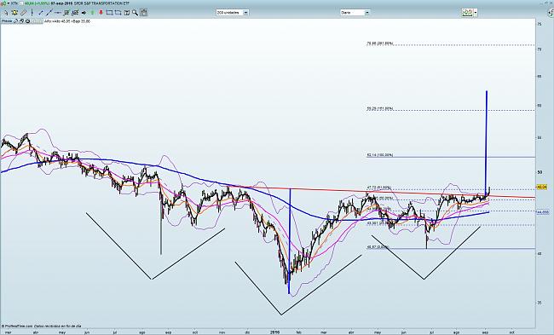Select the black right arrow tool
Viewport: 554px width, 335px height.
[x=84, y=13]
